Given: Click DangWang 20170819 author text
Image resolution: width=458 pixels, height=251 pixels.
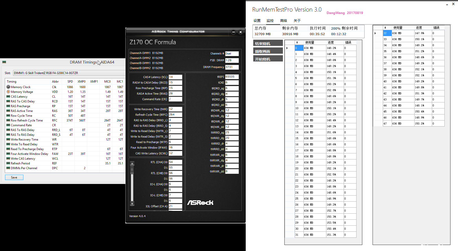Looking at the screenshot, I should click(345, 13).
